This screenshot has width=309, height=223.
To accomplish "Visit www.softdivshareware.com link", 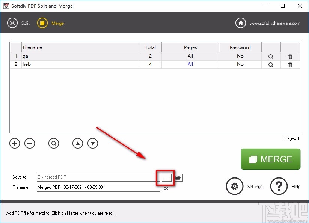I will coord(275,23).
